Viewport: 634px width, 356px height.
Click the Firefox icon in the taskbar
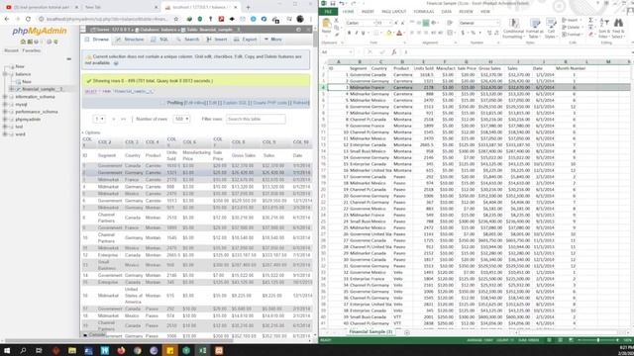(121, 350)
